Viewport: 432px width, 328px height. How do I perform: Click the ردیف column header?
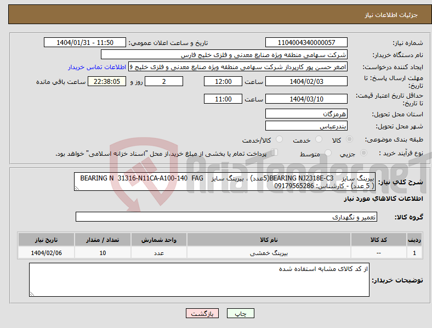click(414, 240)
